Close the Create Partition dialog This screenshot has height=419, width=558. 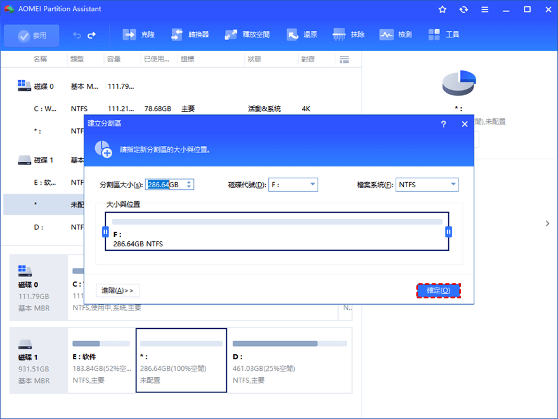[465, 124]
